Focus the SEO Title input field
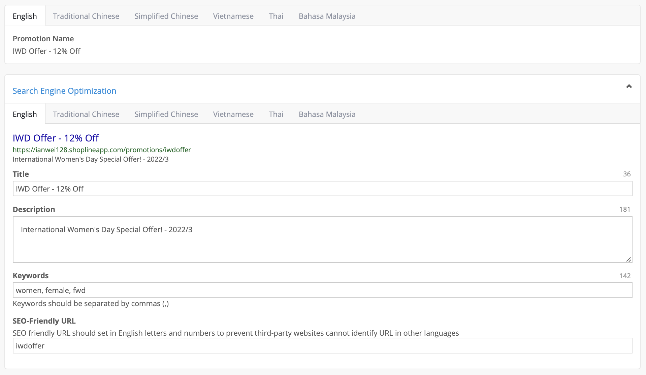This screenshot has height=375, width=646. [x=322, y=189]
